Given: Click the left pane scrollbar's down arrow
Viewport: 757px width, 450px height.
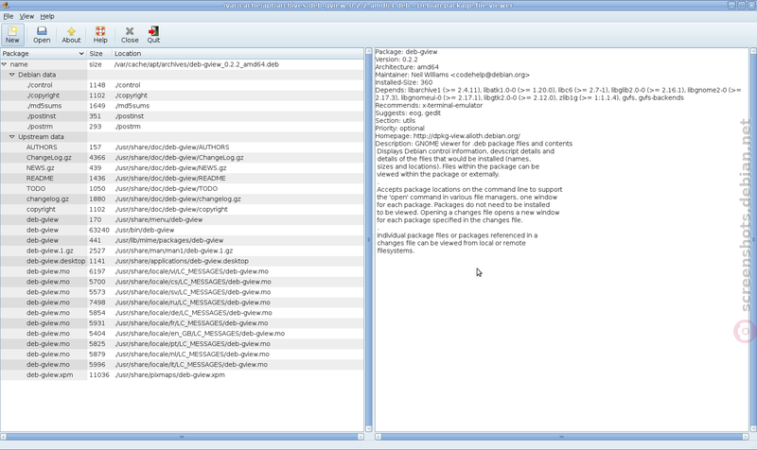Looking at the screenshot, I should click(x=369, y=428).
